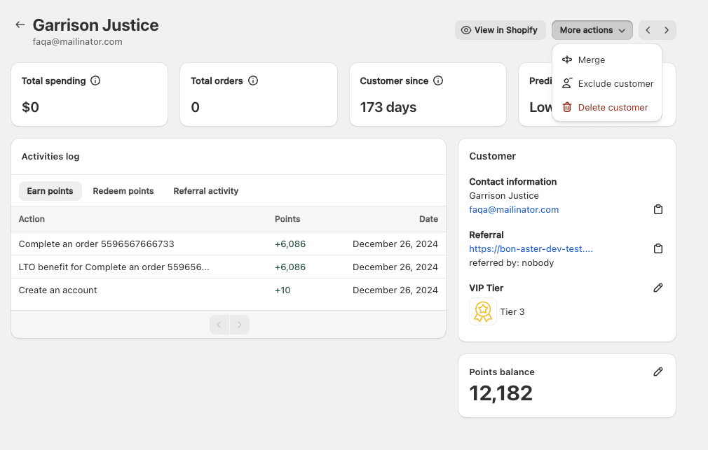708x450 pixels.
Task: Select Delete customer in the menu
Action: click(612, 108)
